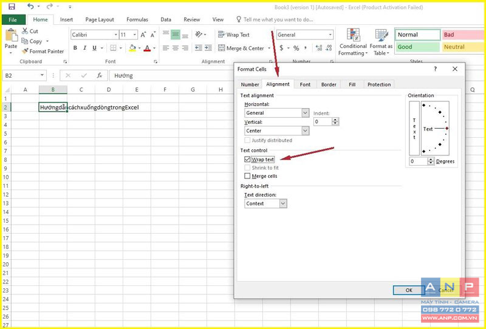Screen dimensions: 486x329
Task: Click the Degrees orientation stepper
Action: [x=431, y=161]
